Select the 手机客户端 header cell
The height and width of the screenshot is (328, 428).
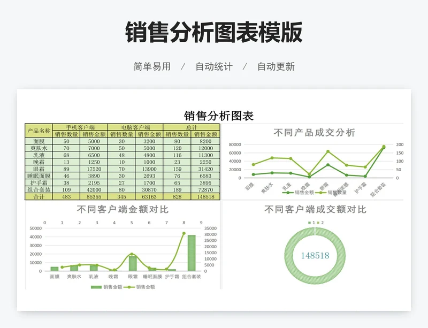tap(80, 127)
